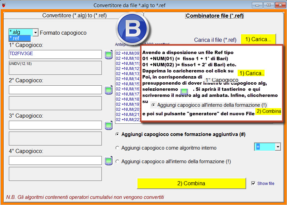Select 'Aggiungi capogioco come algoritmo interno'

[x=166, y=148]
